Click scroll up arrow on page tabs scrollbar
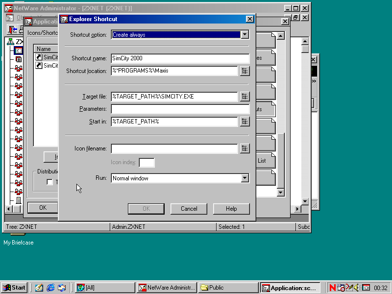Image resolution: width=392 pixels, height=294 pixels. [x=280, y=36]
